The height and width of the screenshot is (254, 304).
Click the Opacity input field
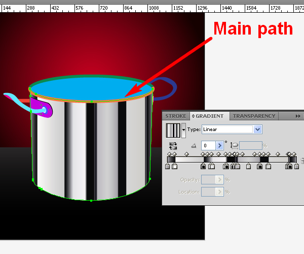coord(208,179)
